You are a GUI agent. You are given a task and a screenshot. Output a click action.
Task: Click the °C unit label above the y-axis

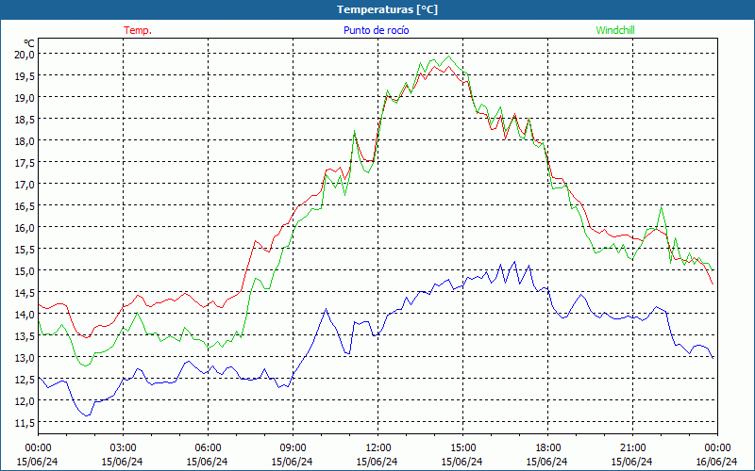29,42
